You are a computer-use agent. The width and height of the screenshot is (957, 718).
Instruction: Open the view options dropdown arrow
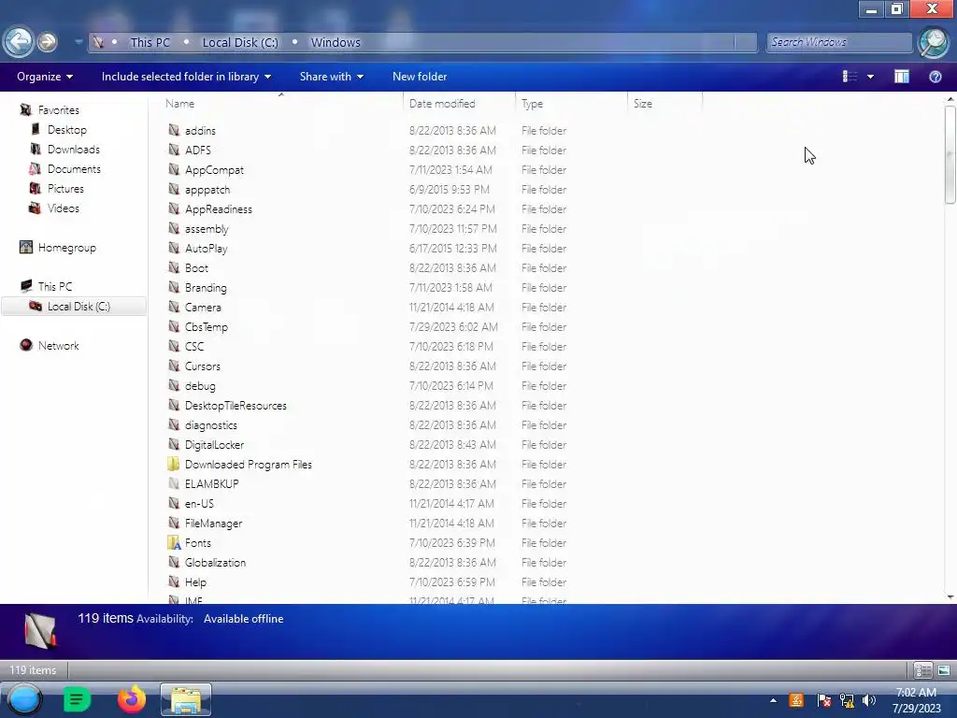click(x=870, y=77)
